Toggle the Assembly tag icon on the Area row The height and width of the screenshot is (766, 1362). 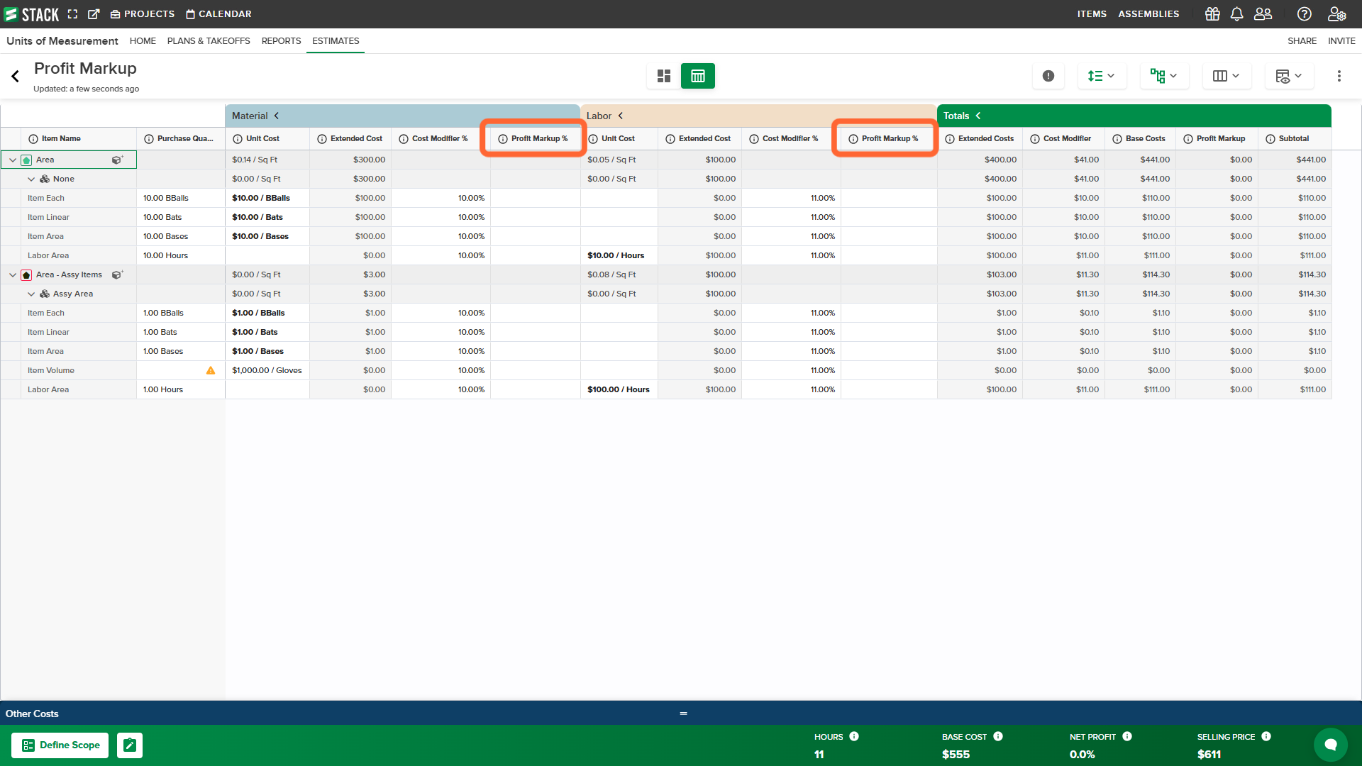click(116, 160)
